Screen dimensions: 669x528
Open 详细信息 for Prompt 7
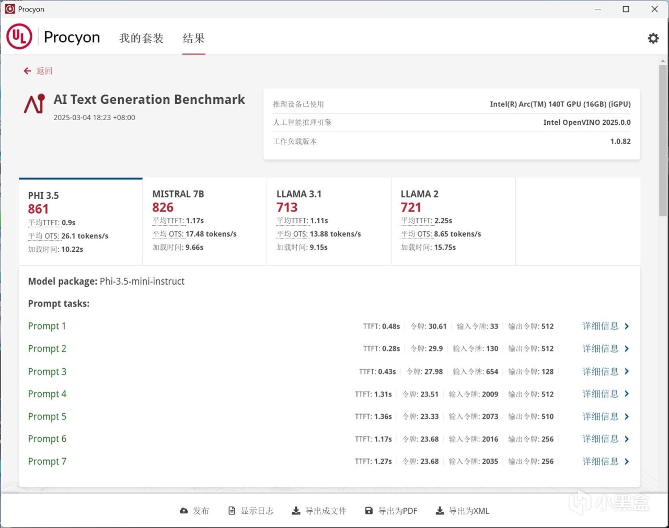[x=601, y=461]
